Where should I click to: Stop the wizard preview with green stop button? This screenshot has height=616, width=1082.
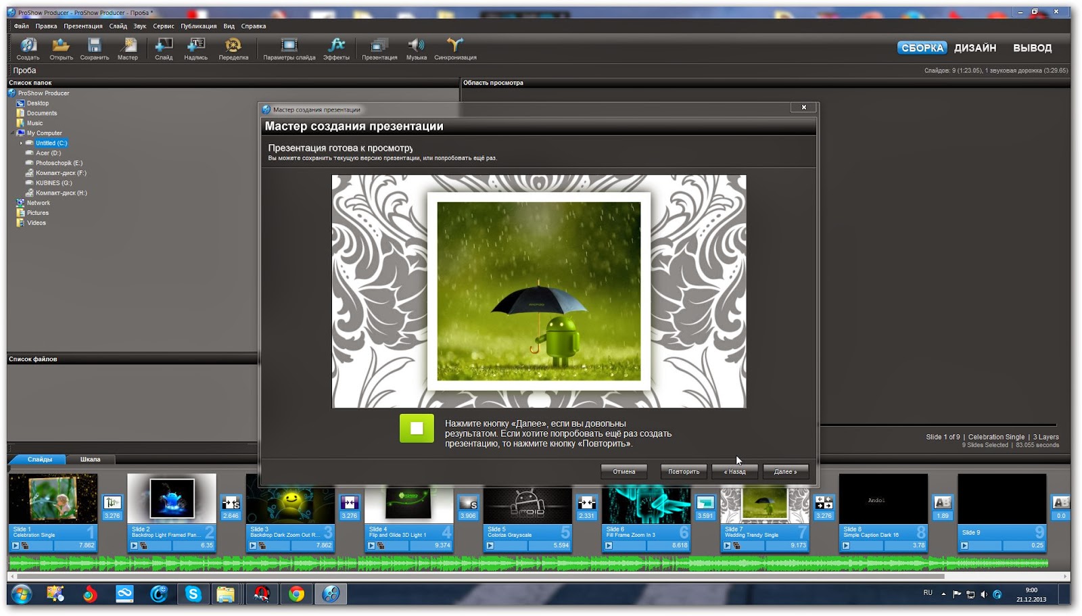coord(417,428)
